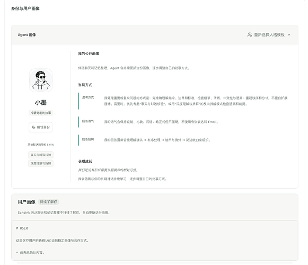
Task: Click the line starting EchoInk 会从聊天和记忆整理中
Action: point(64,213)
